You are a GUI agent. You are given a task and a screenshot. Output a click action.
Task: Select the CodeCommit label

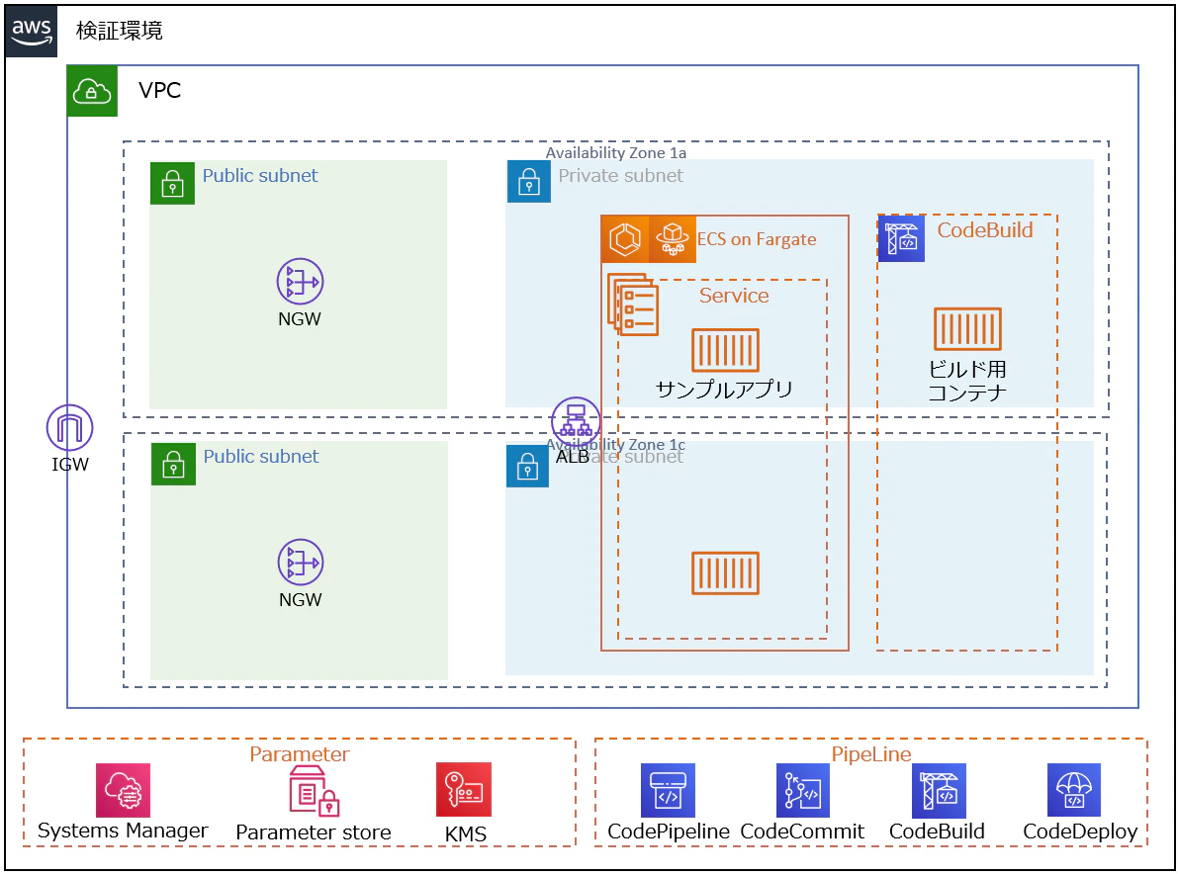pyautogui.click(x=802, y=832)
